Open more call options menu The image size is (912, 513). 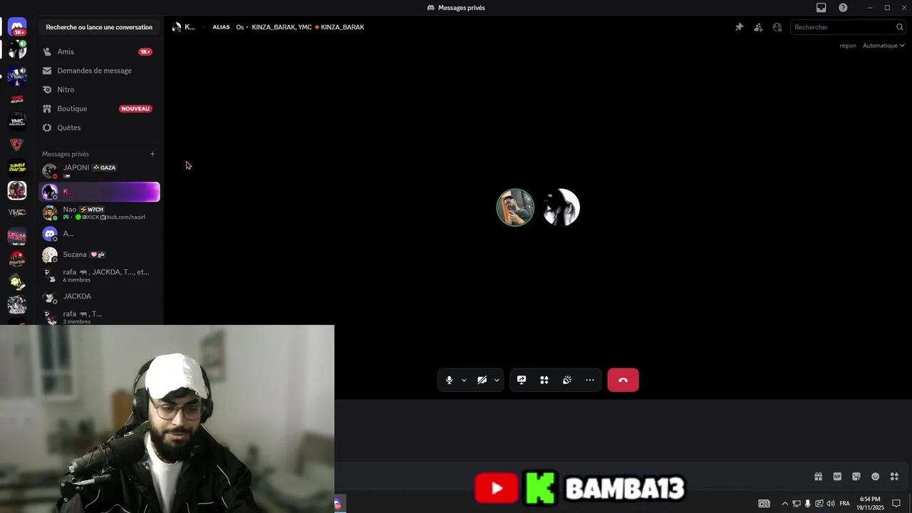click(590, 380)
